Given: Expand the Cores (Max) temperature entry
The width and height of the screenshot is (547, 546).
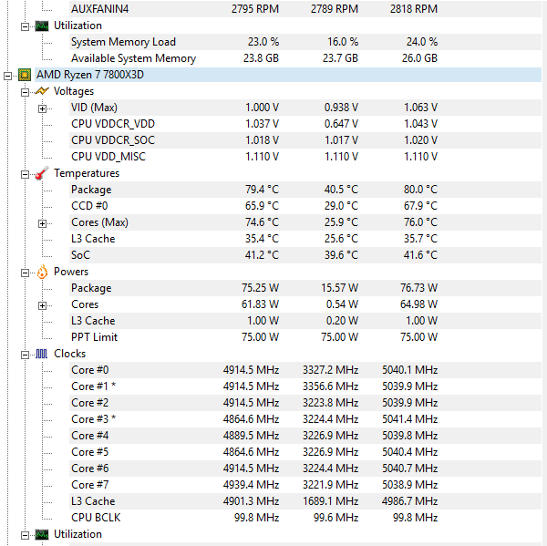Looking at the screenshot, I should (42, 223).
